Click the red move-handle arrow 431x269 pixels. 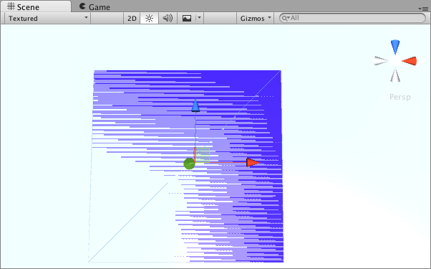(x=253, y=162)
